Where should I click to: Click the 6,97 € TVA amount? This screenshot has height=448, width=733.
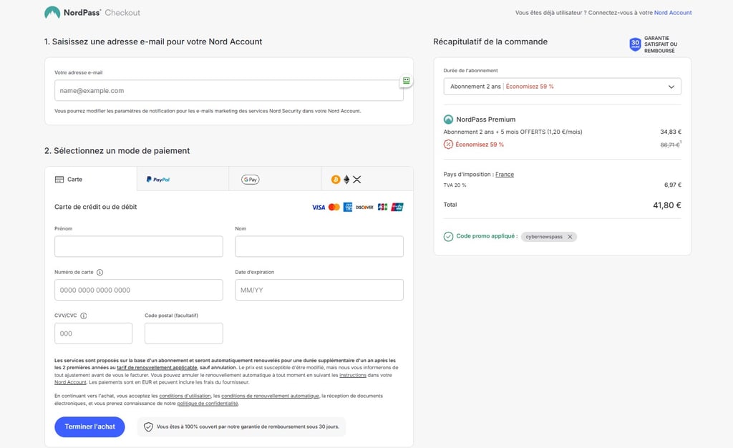673,185
